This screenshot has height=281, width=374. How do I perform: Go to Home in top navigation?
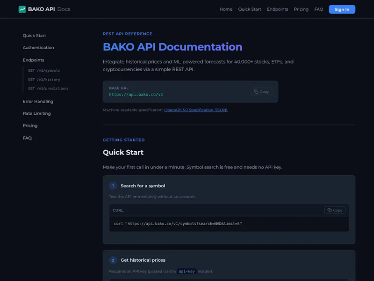pos(226,9)
